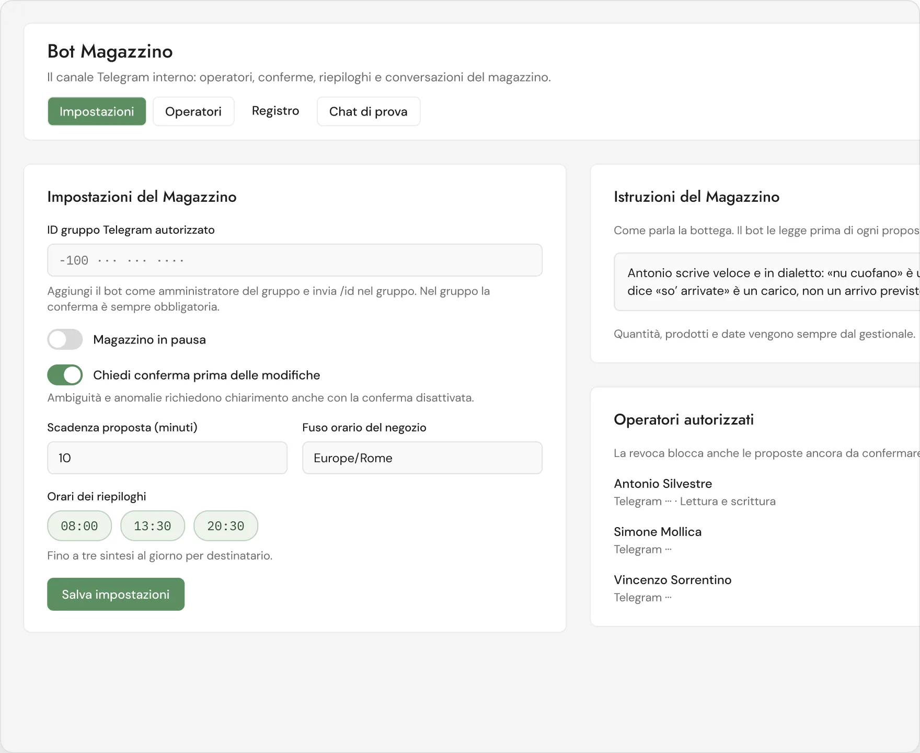Click the Scadenza proposta minuti field
This screenshot has height=753, width=920.
tap(167, 458)
